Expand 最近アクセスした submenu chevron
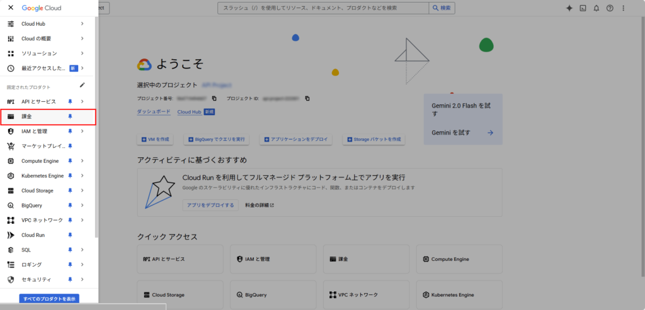The image size is (645, 310). click(x=83, y=68)
